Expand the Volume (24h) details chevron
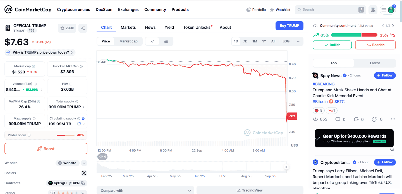This screenshot has width=402, height=194. 42,90
